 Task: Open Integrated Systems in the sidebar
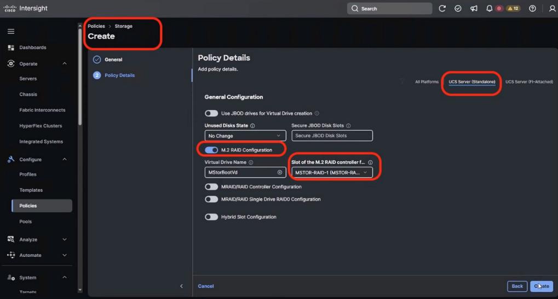[41, 142]
